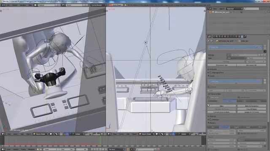This screenshot has height=151, width=270.
Task: Open left viewport shading mode selector
Action: (51, 134)
